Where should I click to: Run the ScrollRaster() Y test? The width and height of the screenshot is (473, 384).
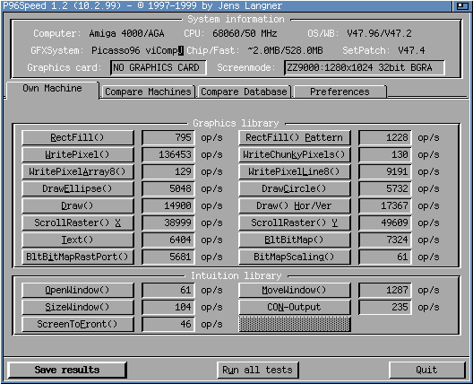[x=295, y=223]
